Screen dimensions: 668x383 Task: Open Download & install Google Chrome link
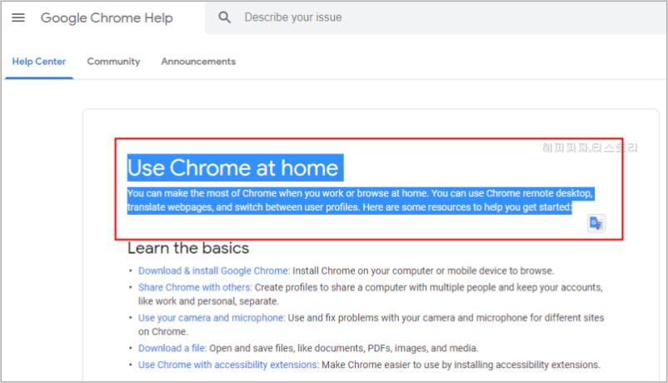(x=214, y=271)
